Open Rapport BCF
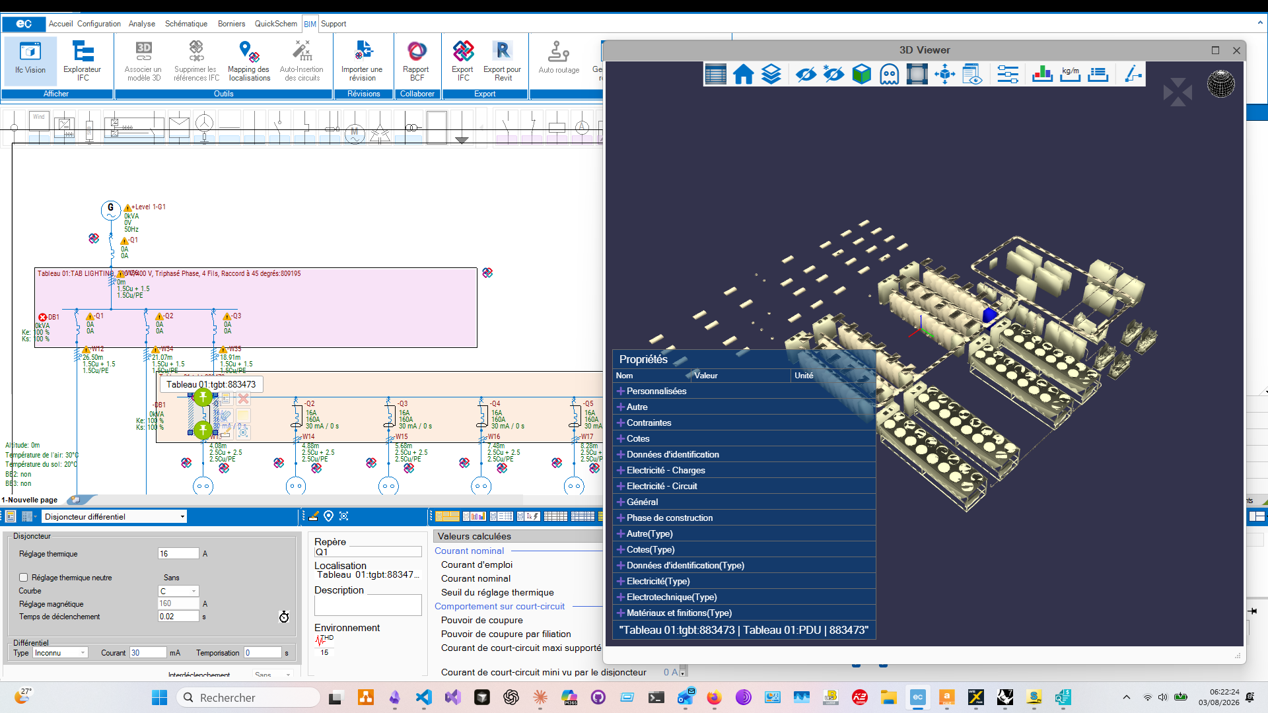1268x713 pixels. click(x=416, y=61)
